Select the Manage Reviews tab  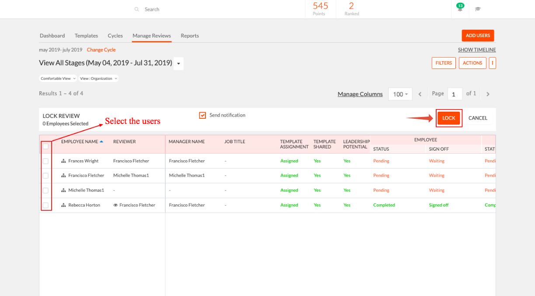click(x=152, y=36)
